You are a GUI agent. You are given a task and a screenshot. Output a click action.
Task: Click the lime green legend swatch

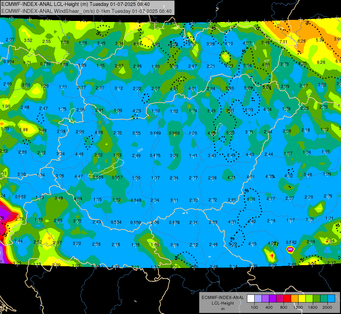[x=309, y=299]
